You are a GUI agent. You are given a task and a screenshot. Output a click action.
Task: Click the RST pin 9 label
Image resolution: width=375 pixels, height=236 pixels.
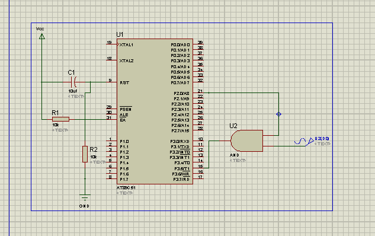124,82
